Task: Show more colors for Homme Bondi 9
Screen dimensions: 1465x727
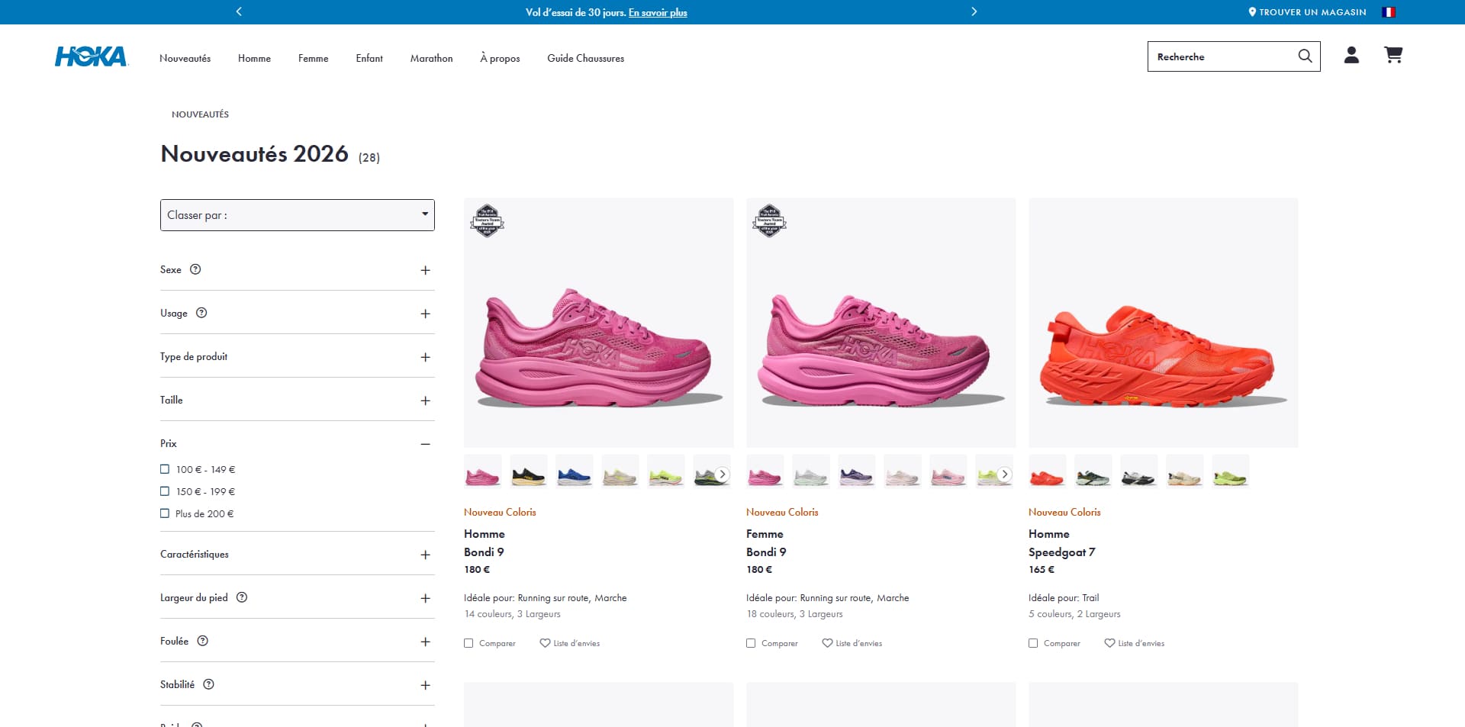Action: (723, 474)
